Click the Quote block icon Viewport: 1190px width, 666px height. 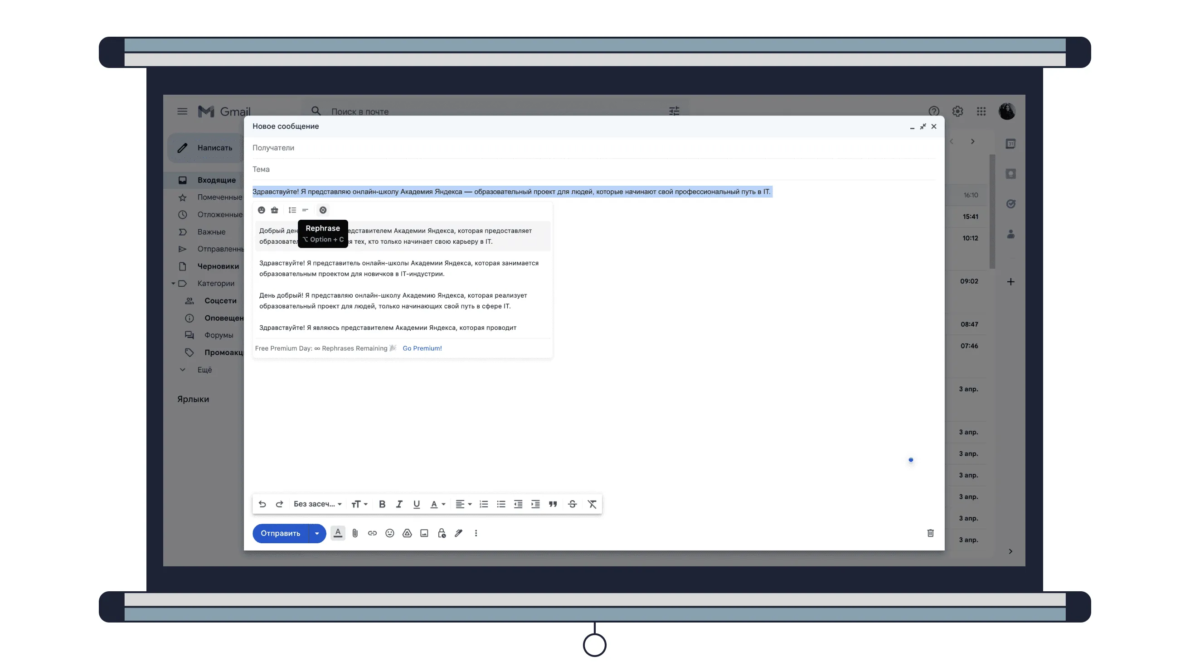coord(554,504)
